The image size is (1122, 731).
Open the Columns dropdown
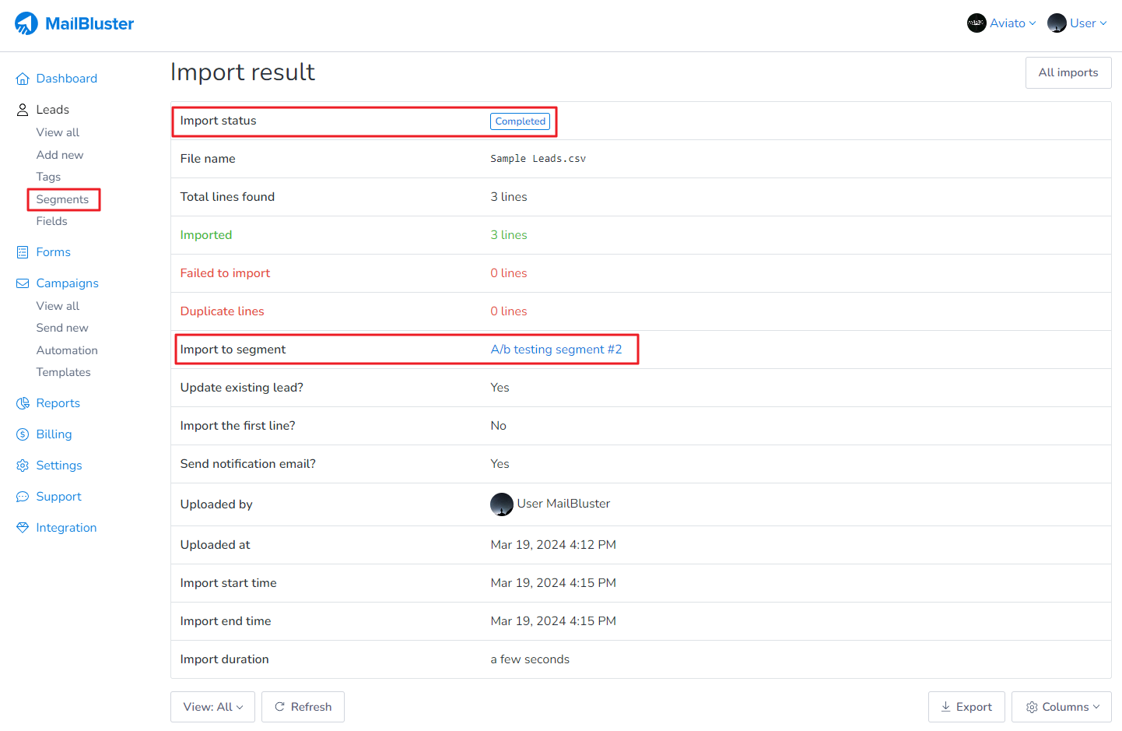click(1061, 707)
